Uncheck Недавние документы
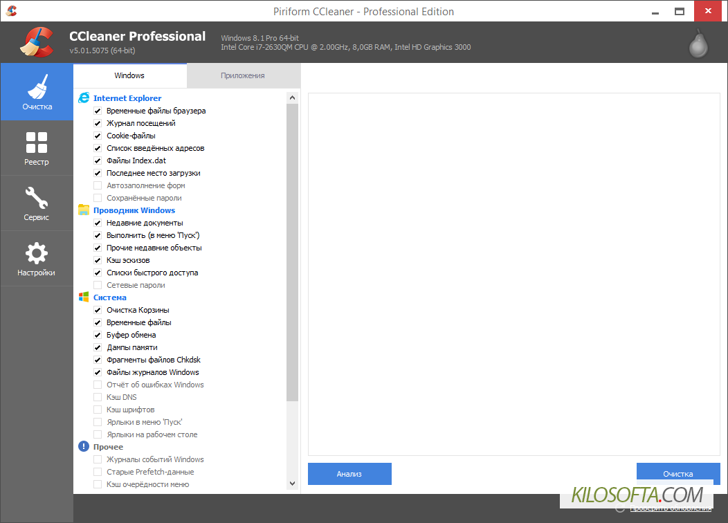Viewport: 728px width, 523px height. pos(98,223)
